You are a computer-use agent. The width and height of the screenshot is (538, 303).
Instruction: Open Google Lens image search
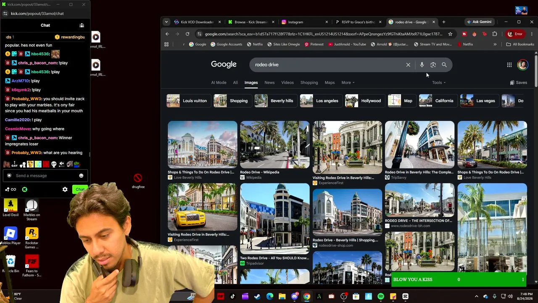(433, 65)
